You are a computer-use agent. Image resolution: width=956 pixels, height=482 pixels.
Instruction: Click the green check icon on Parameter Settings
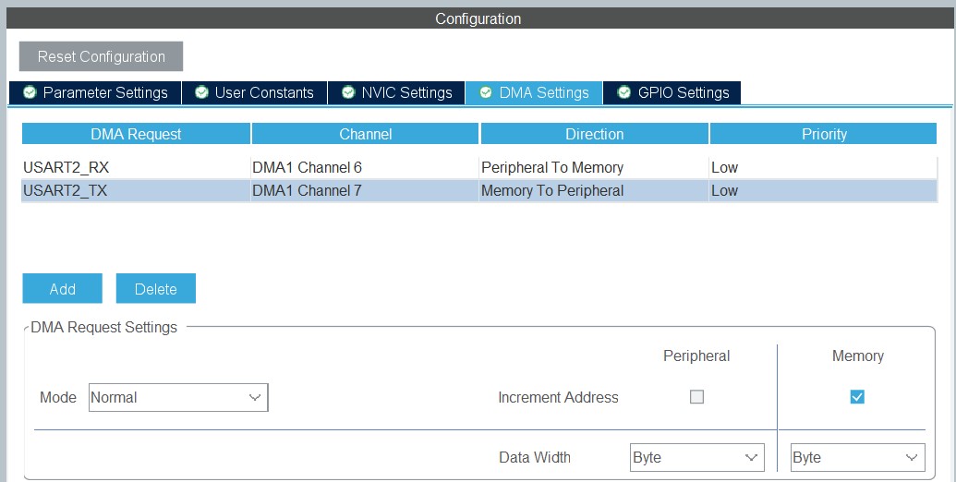click(x=30, y=92)
